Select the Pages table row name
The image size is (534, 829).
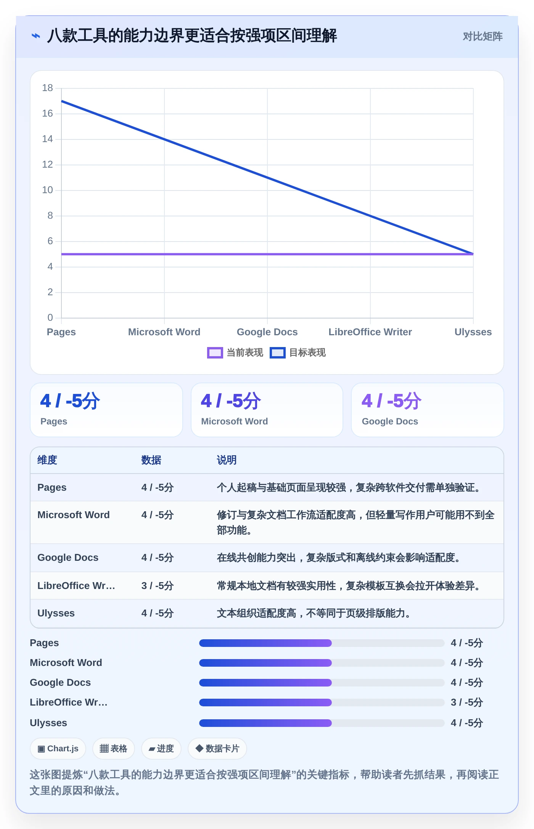52,488
